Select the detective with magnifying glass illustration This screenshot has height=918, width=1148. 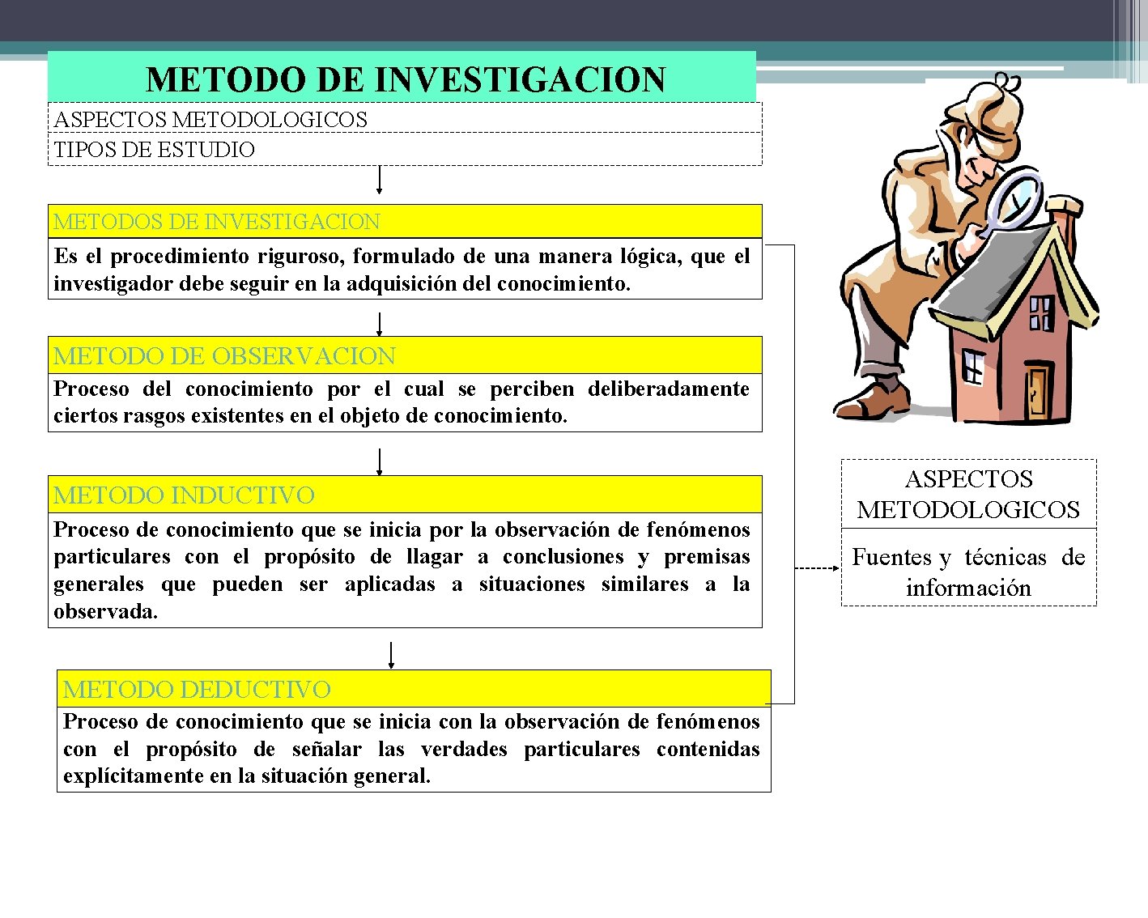point(967,248)
